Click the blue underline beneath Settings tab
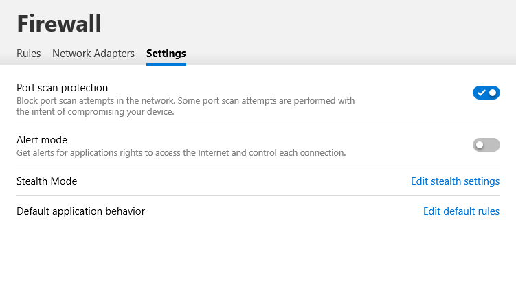Viewport: 516px width, 289px height. pos(166,64)
